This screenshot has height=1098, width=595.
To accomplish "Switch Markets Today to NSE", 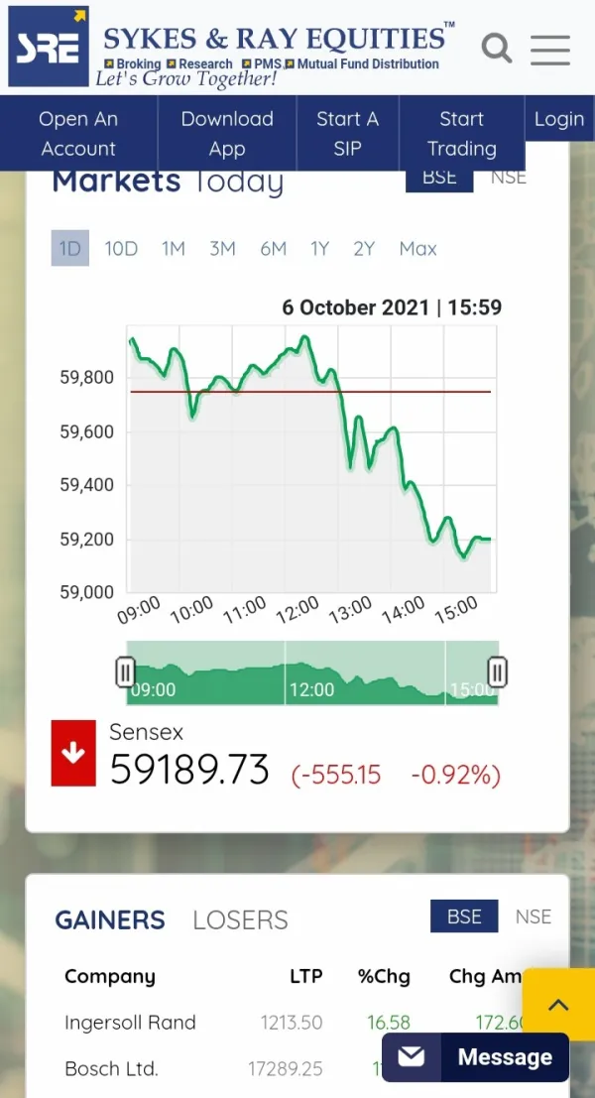I will 509,179.
